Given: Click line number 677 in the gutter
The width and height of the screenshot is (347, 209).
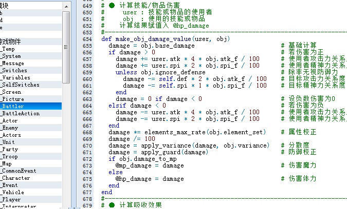Looking at the screenshot, I should coord(87,193).
